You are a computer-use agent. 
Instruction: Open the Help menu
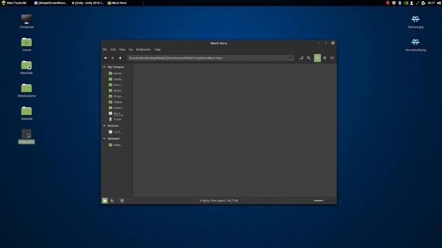pyautogui.click(x=157, y=50)
